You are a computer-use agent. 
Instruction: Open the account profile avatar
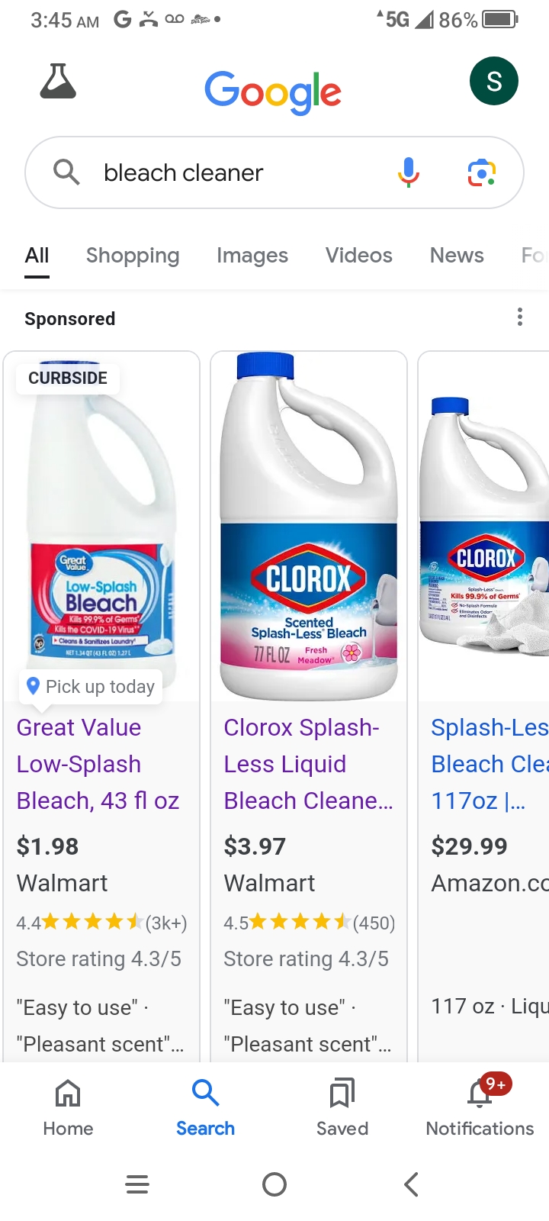point(494,81)
